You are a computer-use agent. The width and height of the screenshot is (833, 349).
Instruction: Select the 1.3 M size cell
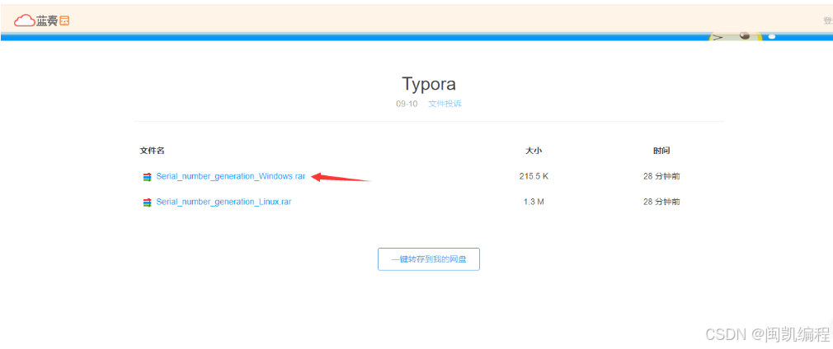coord(534,202)
